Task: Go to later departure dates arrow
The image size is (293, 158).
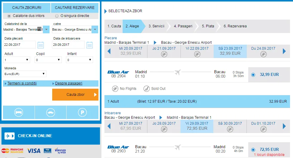Action: [x=284, y=51]
